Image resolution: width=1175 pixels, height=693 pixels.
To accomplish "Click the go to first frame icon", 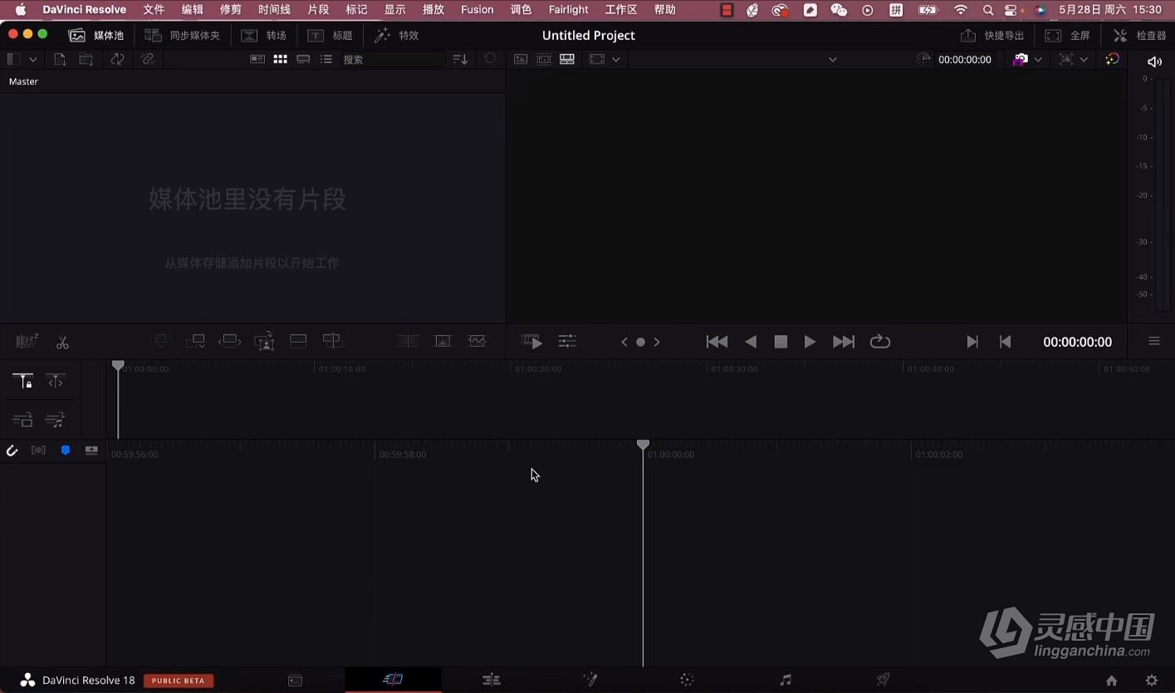I will pyautogui.click(x=1005, y=342).
